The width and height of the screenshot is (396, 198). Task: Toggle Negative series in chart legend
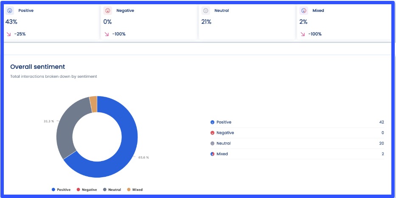coord(87,190)
